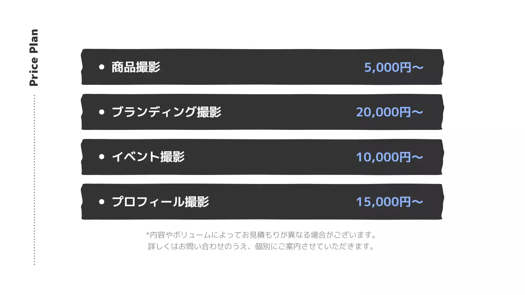Click the 5,000円〜 price

394,67
